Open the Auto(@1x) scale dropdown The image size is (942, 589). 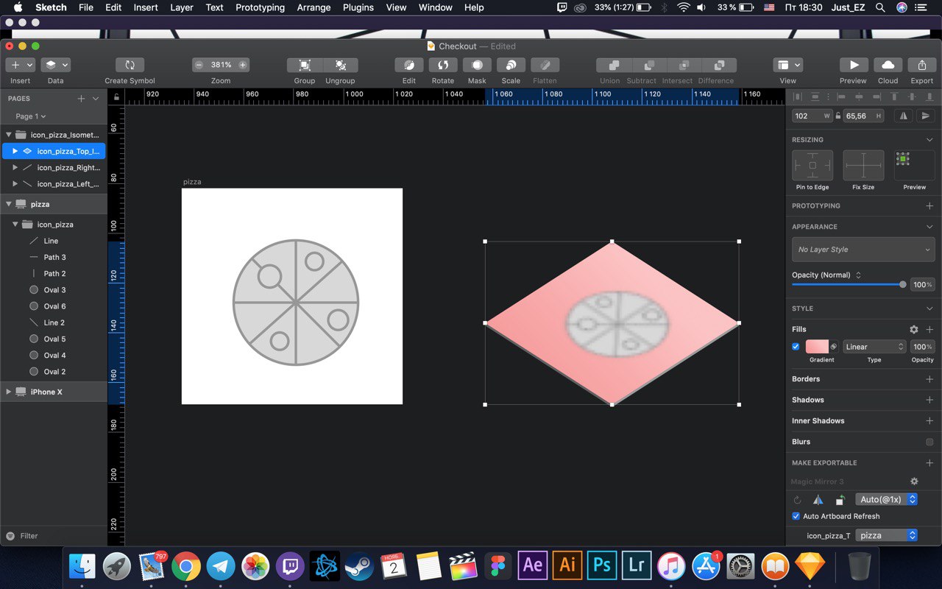click(886, 499)
